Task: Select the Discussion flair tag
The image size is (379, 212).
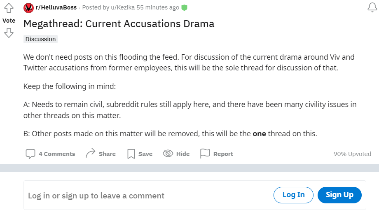Action: click(x=41, y=39)
